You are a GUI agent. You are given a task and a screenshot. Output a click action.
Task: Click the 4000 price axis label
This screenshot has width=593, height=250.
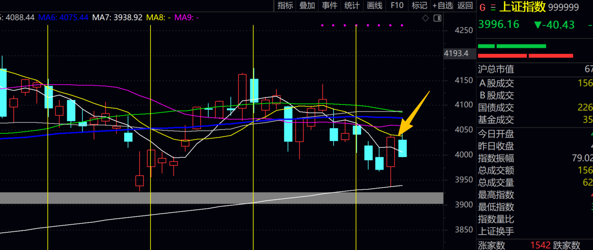[x=464, y=155]
